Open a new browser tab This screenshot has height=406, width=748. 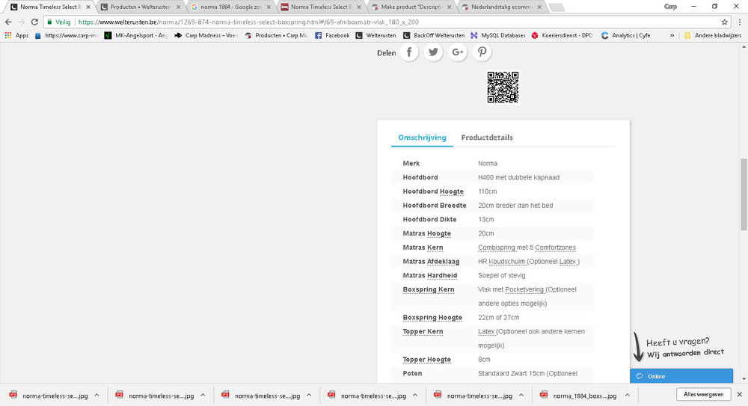[557, 7]
